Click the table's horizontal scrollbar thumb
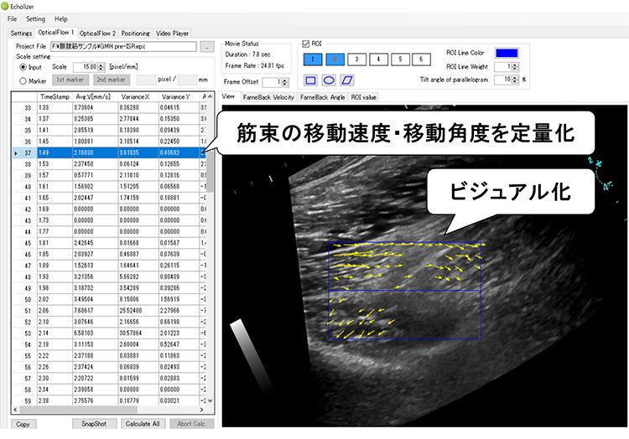The image size is (629, 439). [x=78, y=410]
